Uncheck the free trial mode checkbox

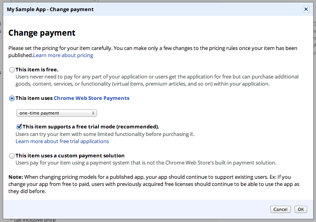[x=19, y=127]
